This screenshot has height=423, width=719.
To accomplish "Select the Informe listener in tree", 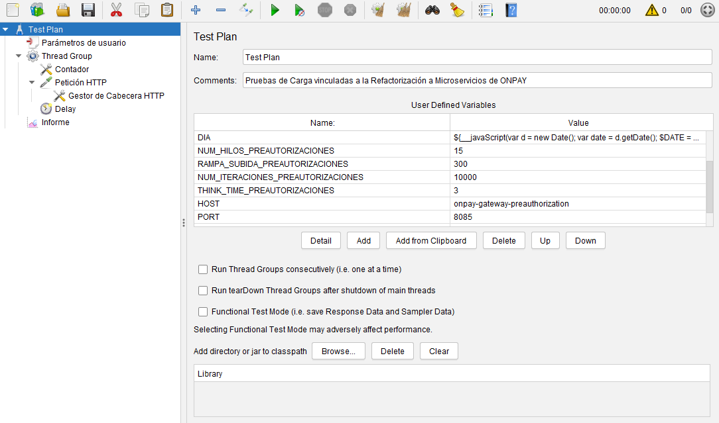I will 55,122.
